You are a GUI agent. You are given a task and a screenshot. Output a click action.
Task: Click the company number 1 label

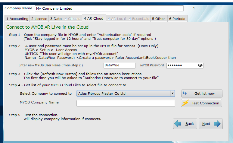point(194,8)
